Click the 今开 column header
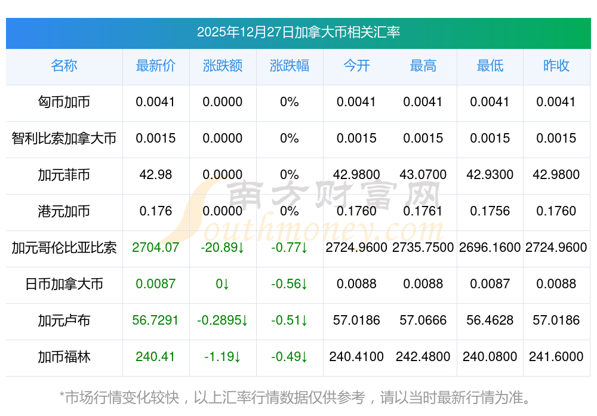 click(x=356, y=66)
